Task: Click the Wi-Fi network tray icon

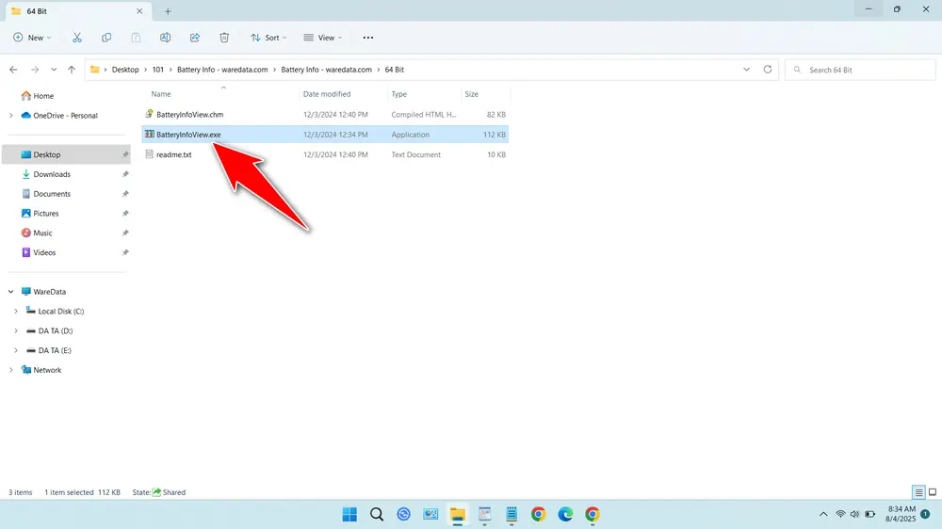Action: tap(840, 514)
